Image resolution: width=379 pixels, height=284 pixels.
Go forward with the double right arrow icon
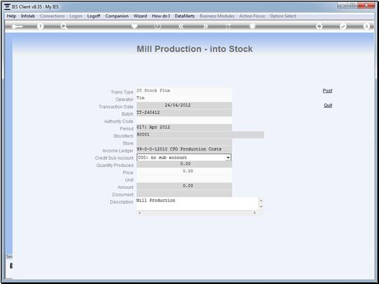click(x=205, y=27)
